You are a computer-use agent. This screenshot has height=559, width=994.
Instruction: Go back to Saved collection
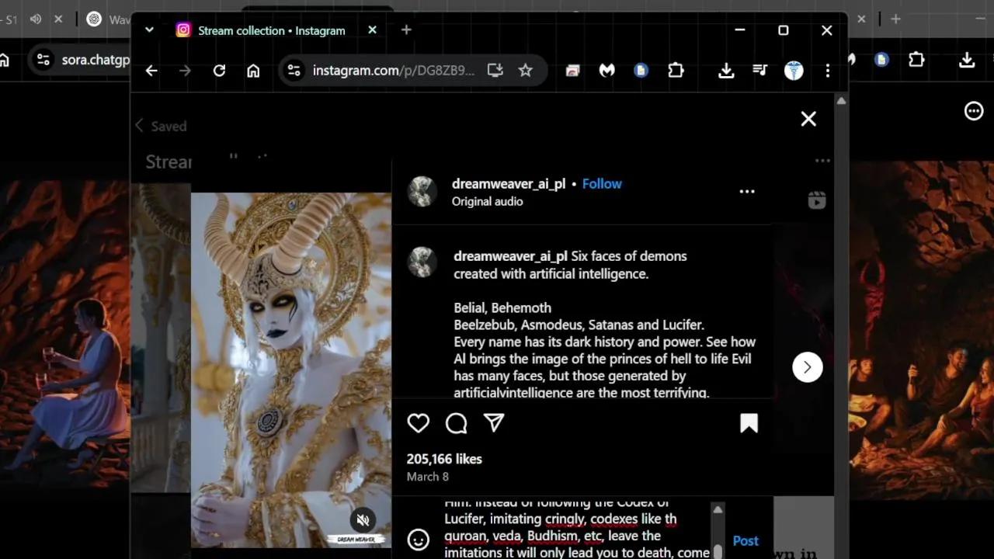coord(161,126)
